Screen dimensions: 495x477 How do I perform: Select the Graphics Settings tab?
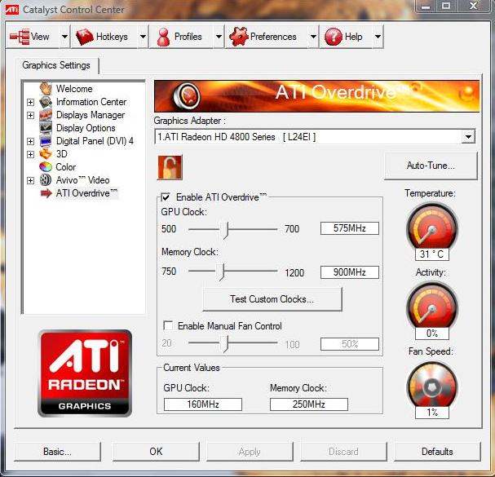point(56,65)
